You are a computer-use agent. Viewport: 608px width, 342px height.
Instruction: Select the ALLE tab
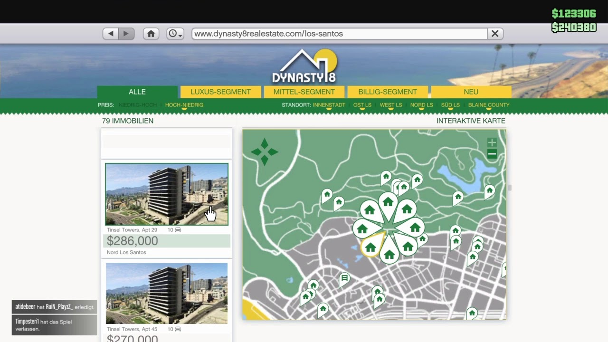(137, 92)
